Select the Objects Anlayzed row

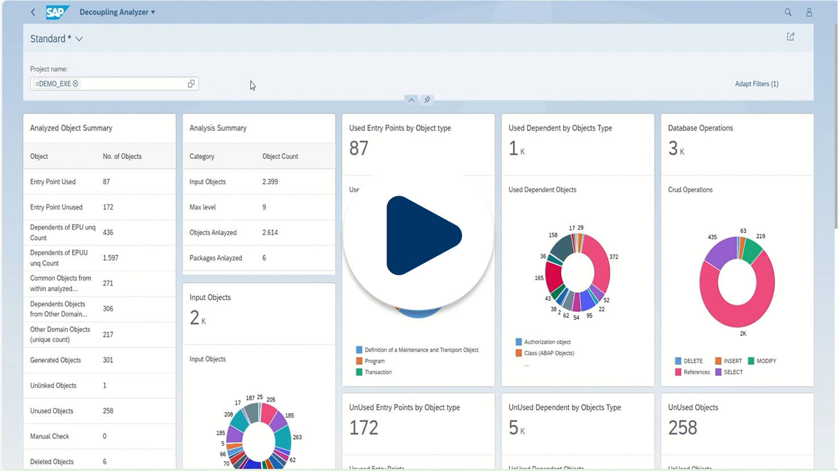coord(259,233)
